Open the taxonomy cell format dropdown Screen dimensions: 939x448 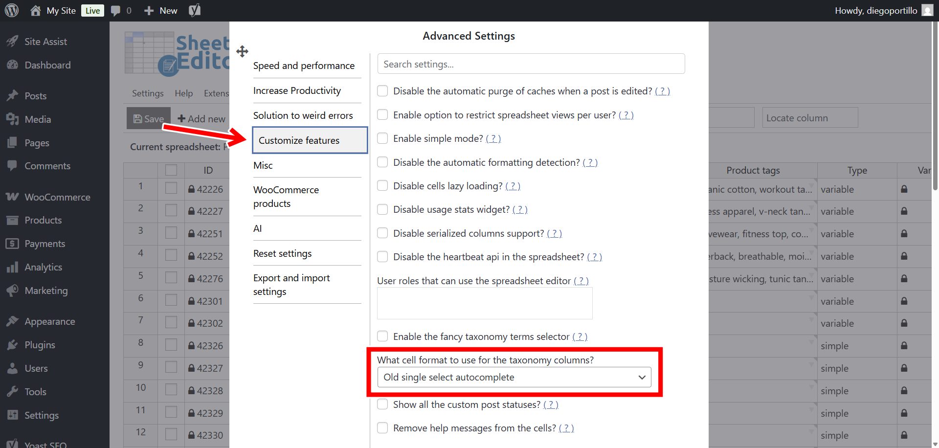click(x=514, y=377)
